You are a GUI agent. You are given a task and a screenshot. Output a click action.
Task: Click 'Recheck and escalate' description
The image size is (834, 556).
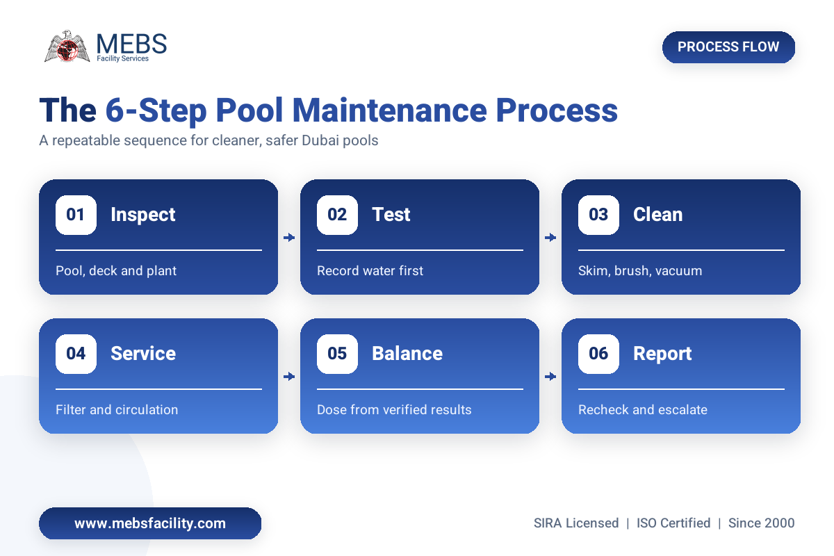pos(643,409)
